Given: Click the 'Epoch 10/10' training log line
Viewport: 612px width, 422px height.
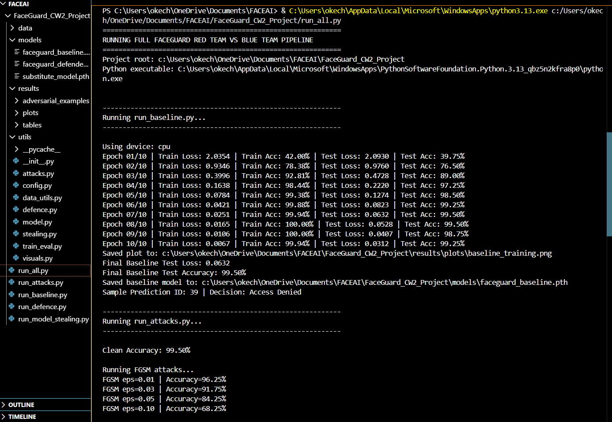Looking at the screenshot, I should (x=283, y=244).
